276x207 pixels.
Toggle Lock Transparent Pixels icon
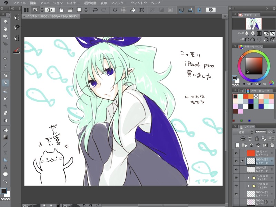point(264,139)
